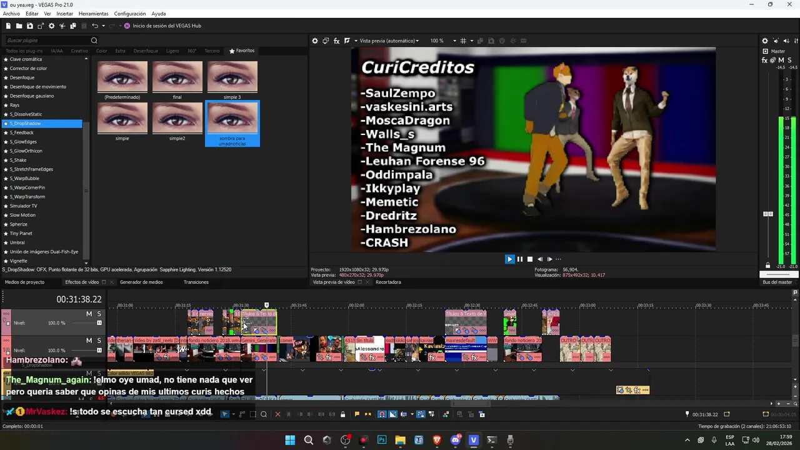Open the Archivo menu
This screenshot has width=800, height=450.
11,14
